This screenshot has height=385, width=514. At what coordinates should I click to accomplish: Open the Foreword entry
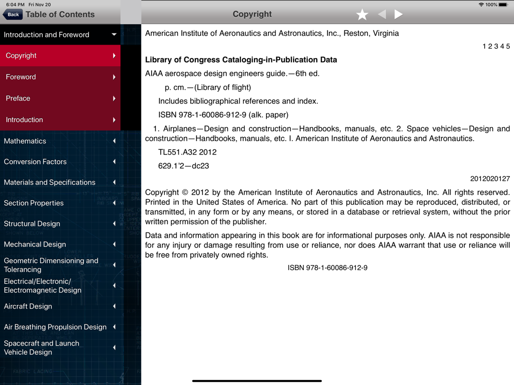coord(60,77)
